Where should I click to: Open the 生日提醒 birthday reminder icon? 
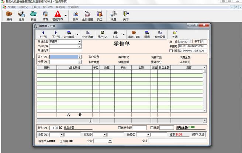click(x=87, y=16)
